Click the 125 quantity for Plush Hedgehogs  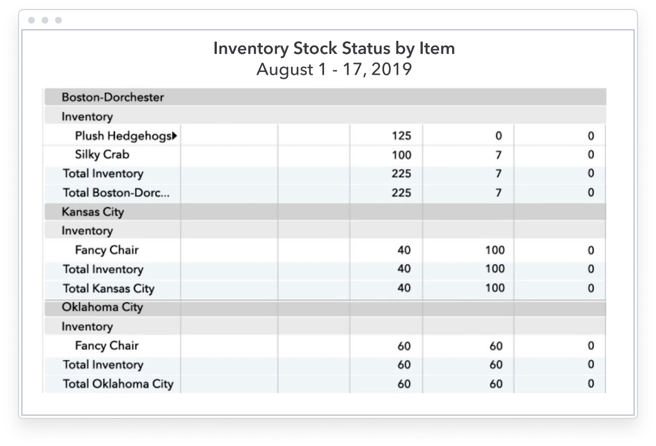coord(401,136)
